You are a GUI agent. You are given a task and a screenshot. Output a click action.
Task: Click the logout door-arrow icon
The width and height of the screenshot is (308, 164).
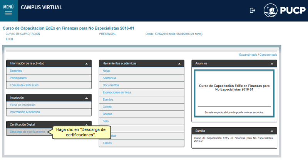point(252,10)
